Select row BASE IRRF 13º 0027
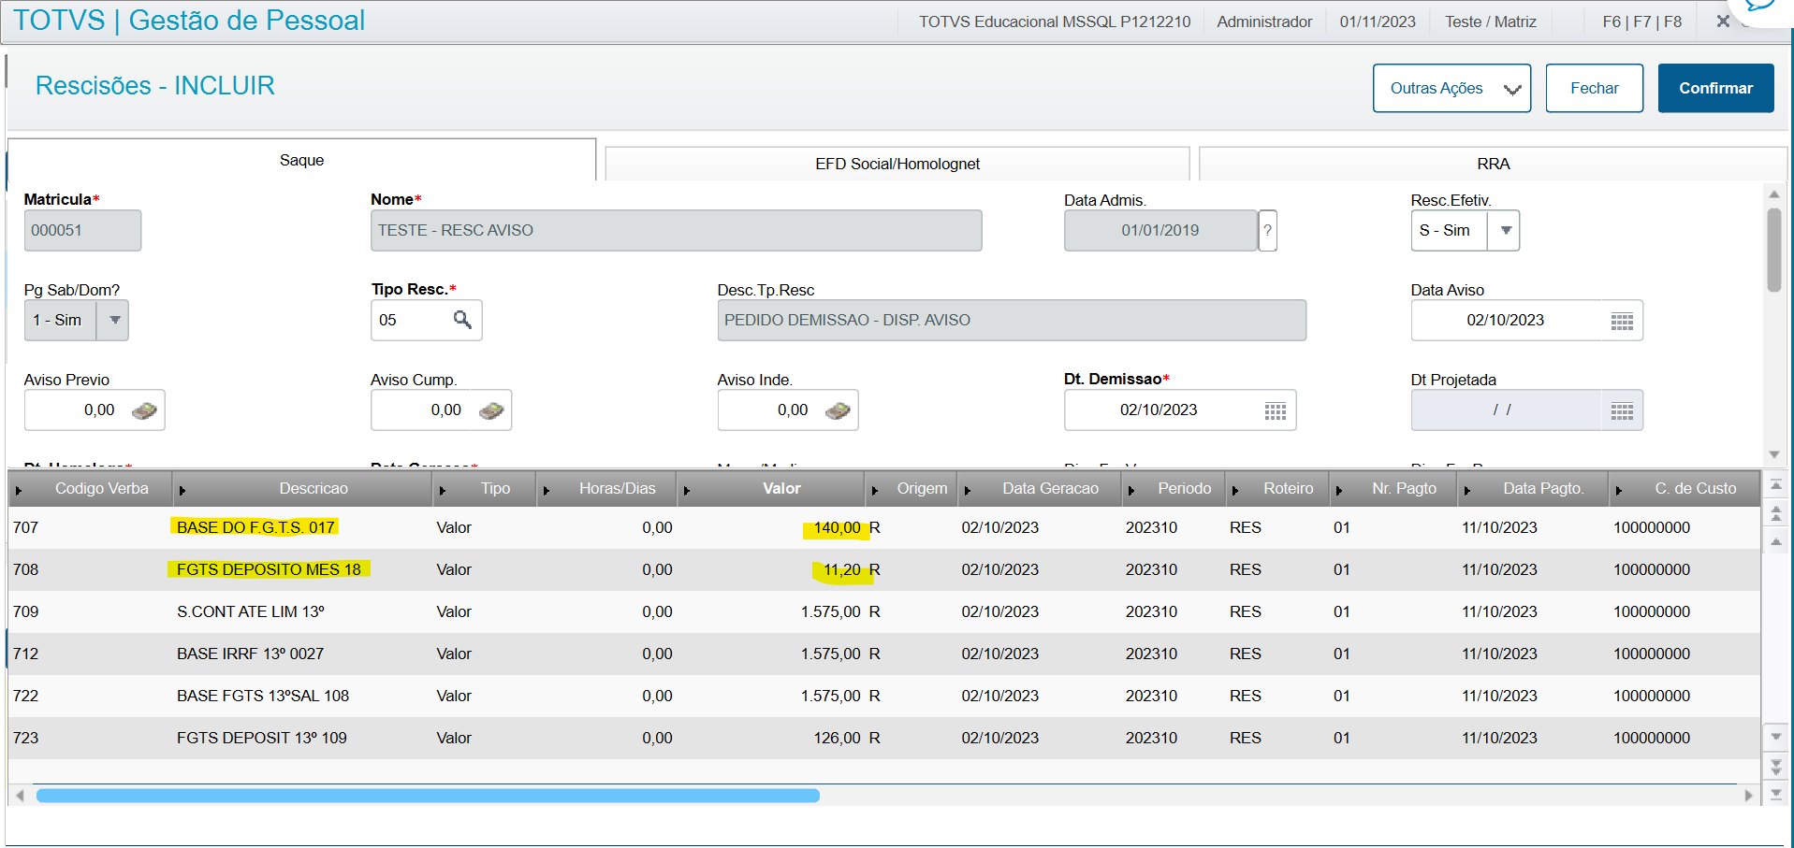The width and height of the screenshot is (1794, 848). click(884, 654)
